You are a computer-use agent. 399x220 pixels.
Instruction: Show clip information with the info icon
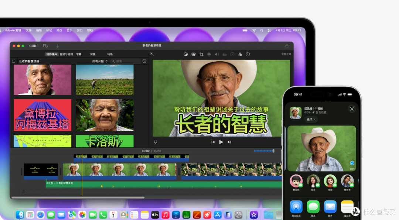248,54
